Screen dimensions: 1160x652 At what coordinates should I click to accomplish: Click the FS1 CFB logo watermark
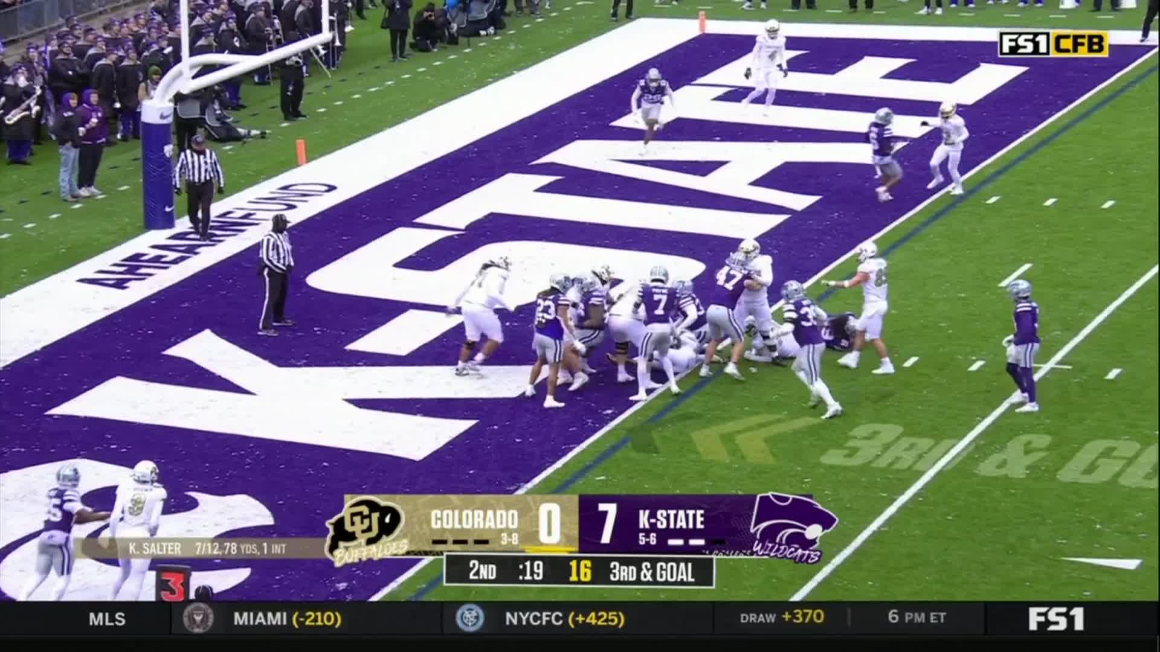tap(1053, 44)
